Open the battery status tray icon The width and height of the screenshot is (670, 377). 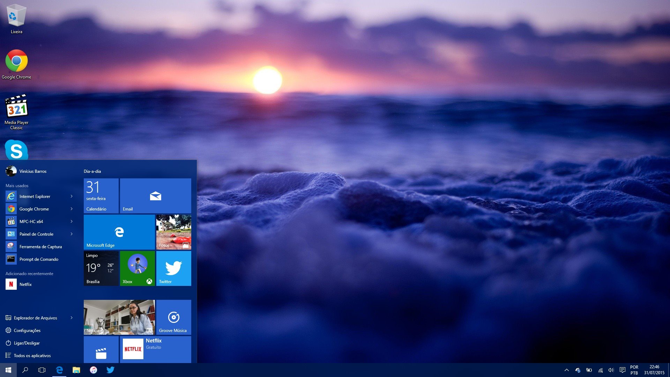[x=589, y=370]
